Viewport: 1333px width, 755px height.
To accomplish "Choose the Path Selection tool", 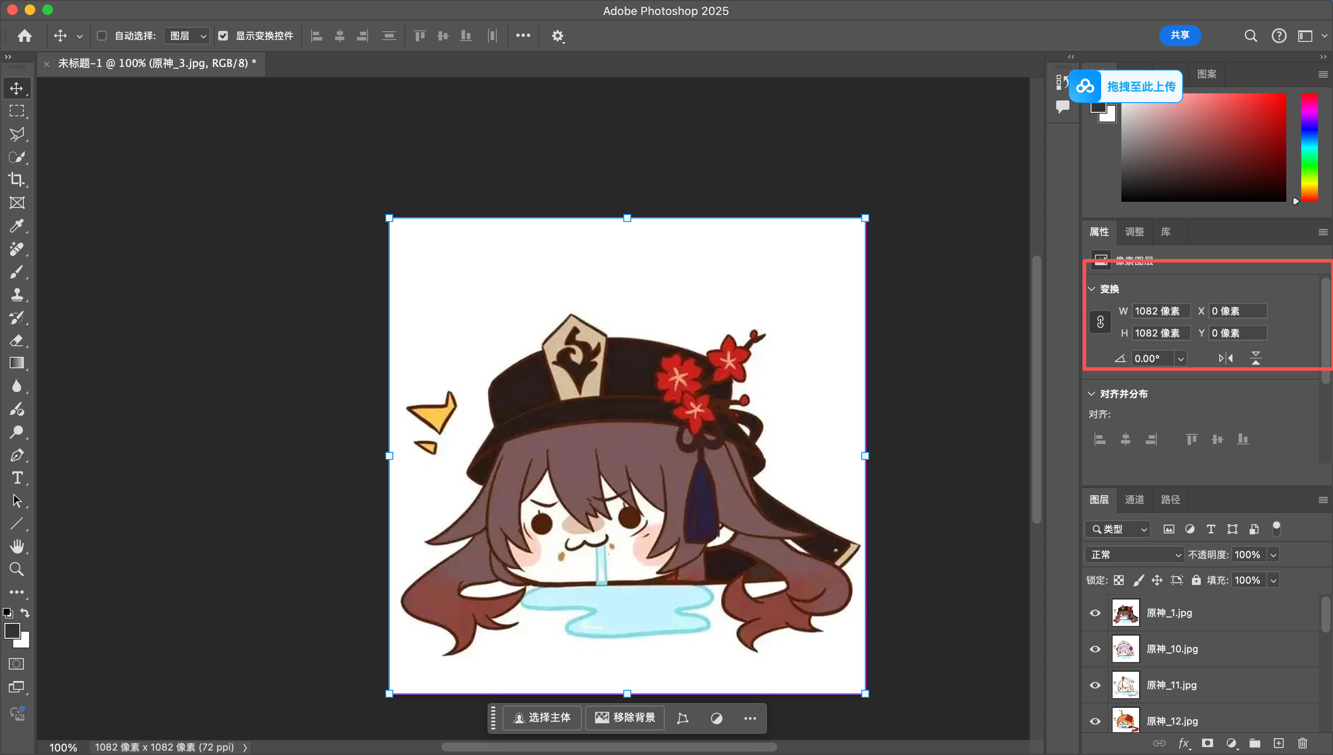I will [17, 500].
